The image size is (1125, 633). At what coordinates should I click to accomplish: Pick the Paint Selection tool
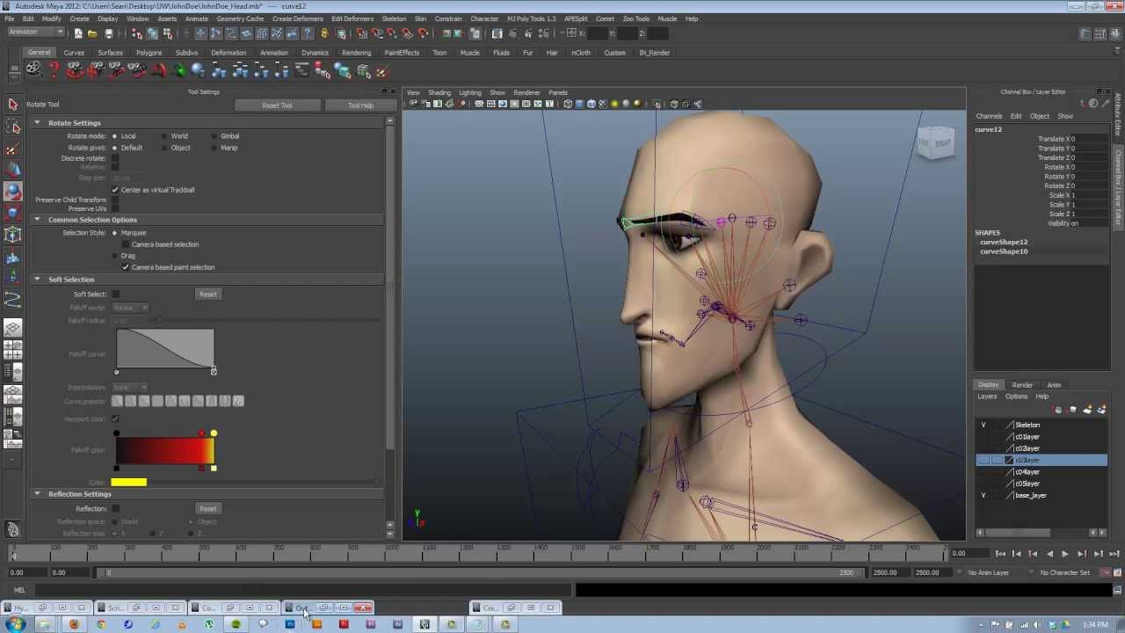tap(13, 149)
